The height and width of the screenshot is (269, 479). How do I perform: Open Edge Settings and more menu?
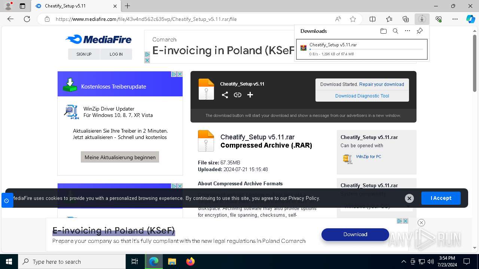pos(455,19)
